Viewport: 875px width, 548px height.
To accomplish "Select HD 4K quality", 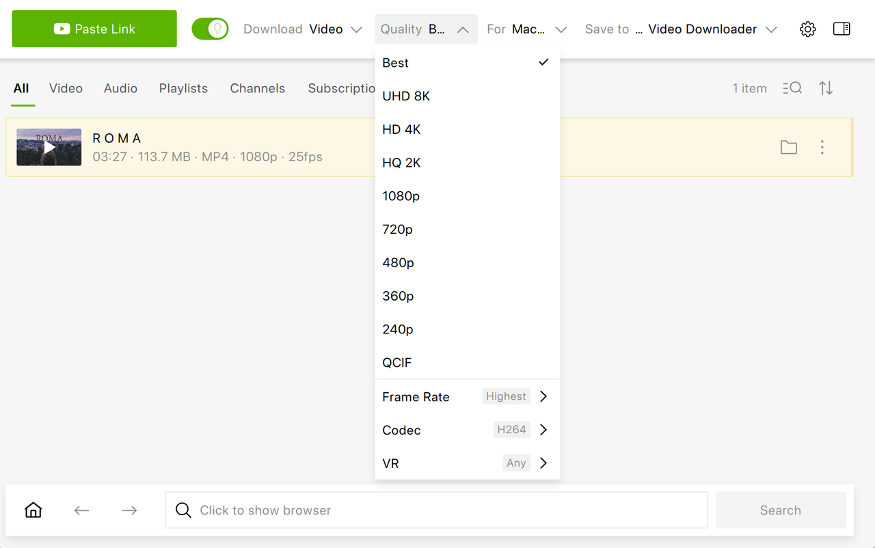I will (468, 130).
